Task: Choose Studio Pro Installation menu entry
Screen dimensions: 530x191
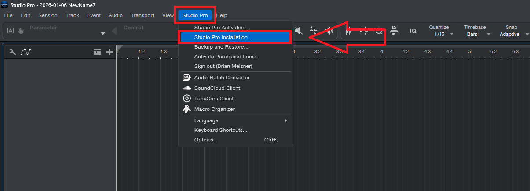Action: click(223, 38)
